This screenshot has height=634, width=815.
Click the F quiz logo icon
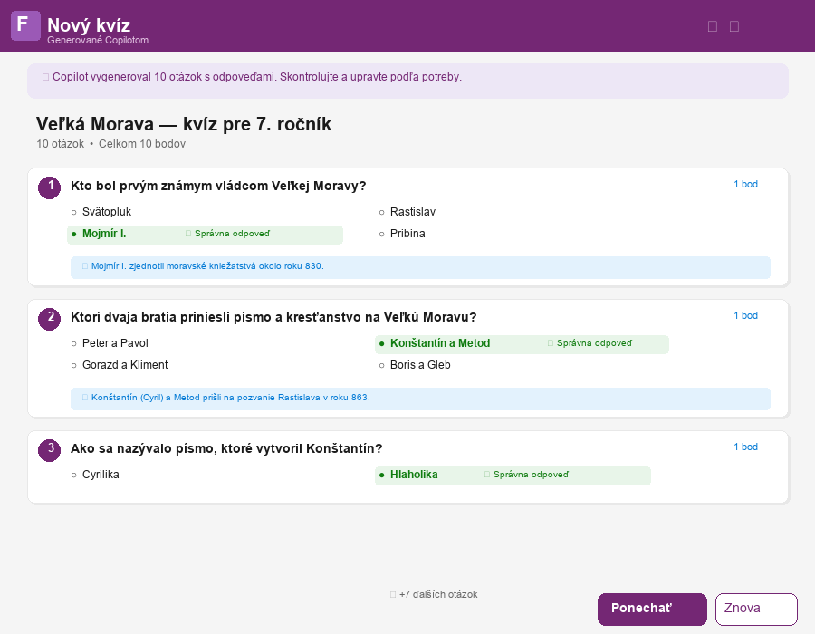click(25, 25)
